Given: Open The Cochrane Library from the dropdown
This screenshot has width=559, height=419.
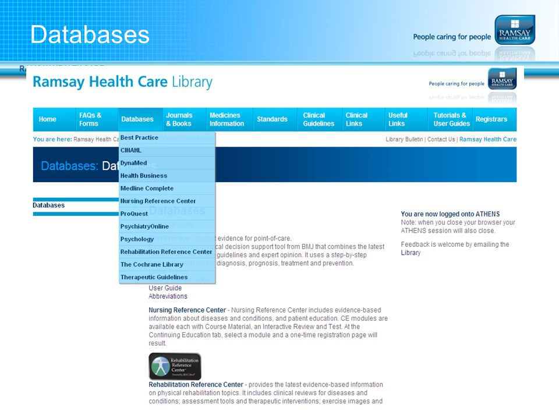Looking at the screenshot, I should point(167,264).
